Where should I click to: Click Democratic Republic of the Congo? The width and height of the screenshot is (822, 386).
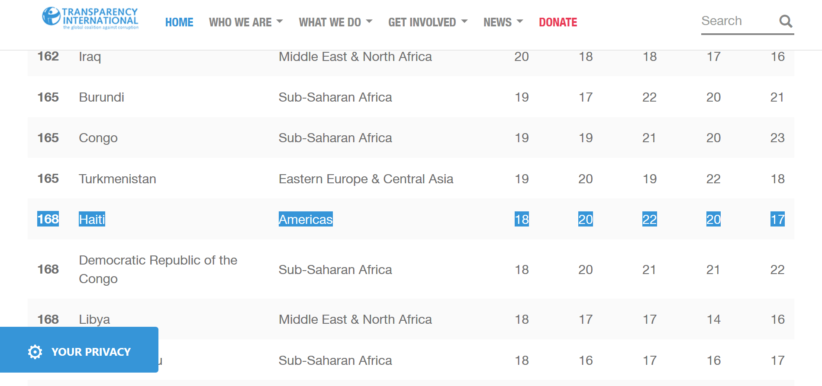(x=158, y=269)
